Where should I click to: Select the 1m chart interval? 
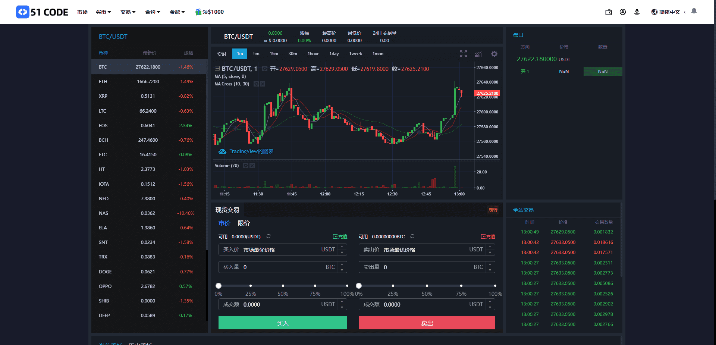pyautogui.click(x=240, y=54)
